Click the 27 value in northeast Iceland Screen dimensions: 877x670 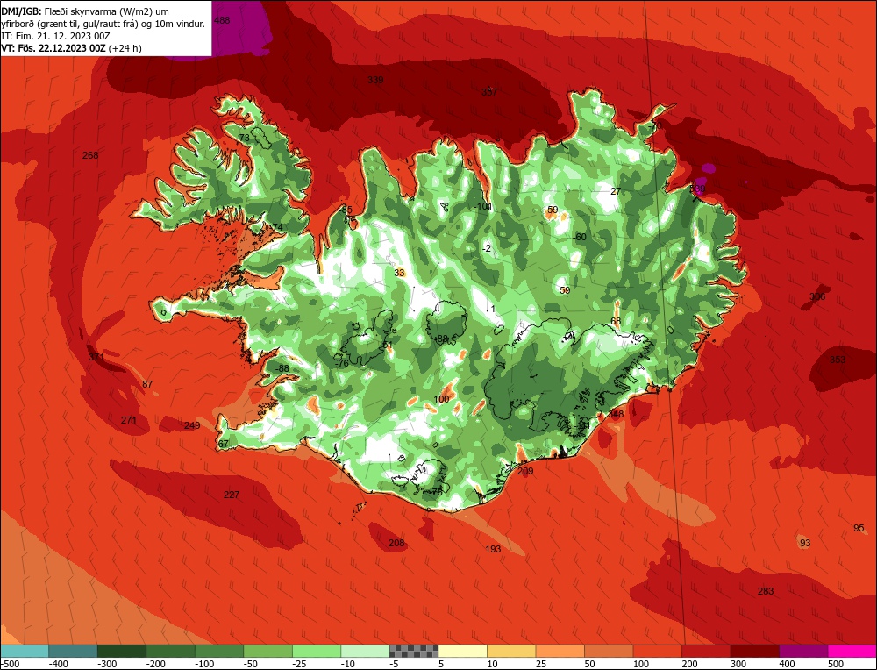pyautogui.click(x=616, y=191)
